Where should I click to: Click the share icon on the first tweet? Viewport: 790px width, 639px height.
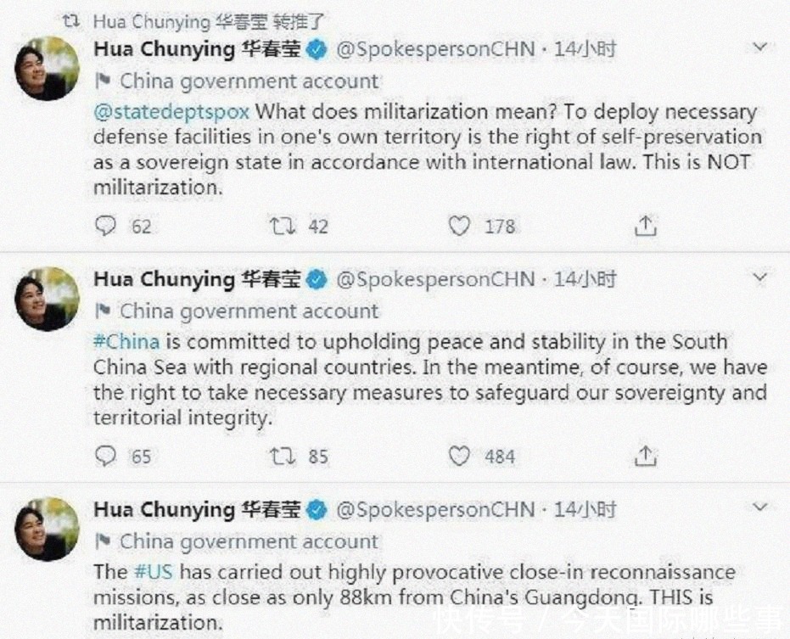645,225
